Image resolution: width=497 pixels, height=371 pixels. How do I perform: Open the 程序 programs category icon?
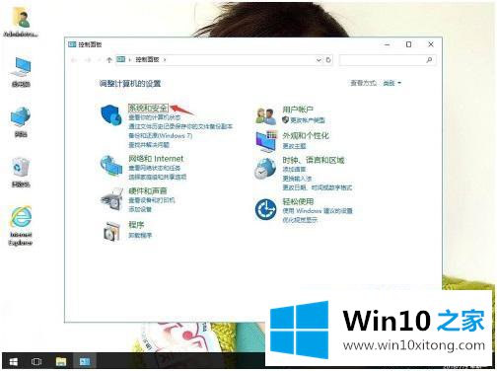(111, 231)
